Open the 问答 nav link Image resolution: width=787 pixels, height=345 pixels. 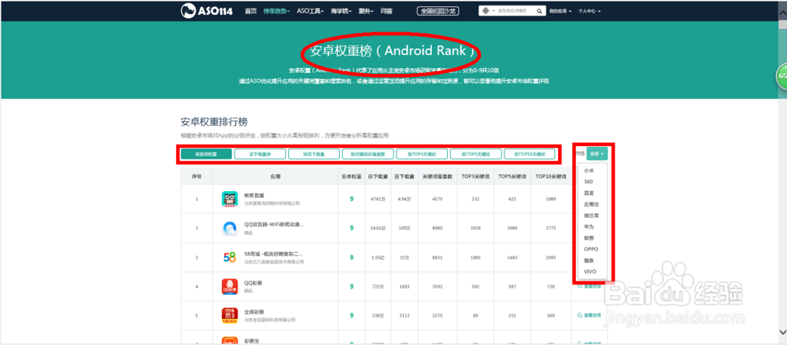pos(386,10)
